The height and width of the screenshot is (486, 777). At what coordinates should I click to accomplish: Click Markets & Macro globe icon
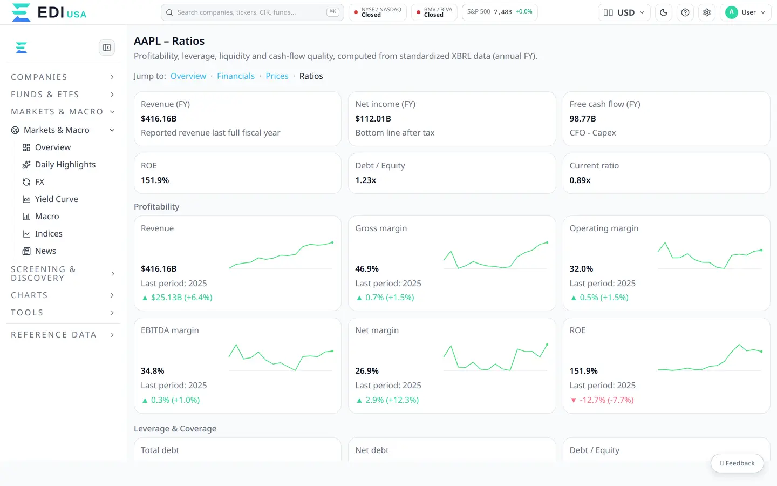coord(15,130)
